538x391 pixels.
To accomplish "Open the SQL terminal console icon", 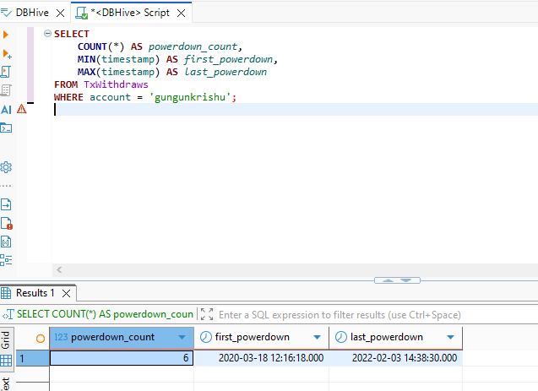I will pos(6,128).
